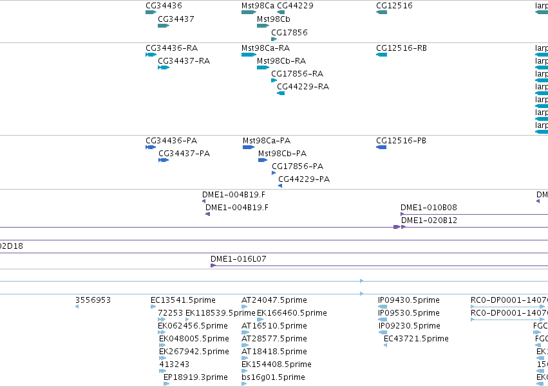The height and width of the screenshot is (387, 548).
Task: Select the DME1-020B12 clone arrow marker
Action: click(x=403, y=227)
